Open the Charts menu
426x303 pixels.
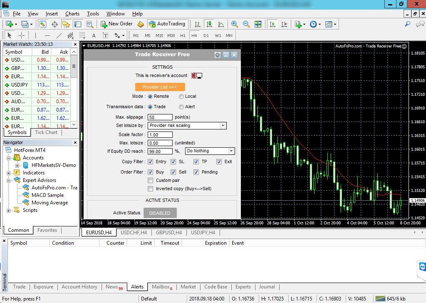72,14
